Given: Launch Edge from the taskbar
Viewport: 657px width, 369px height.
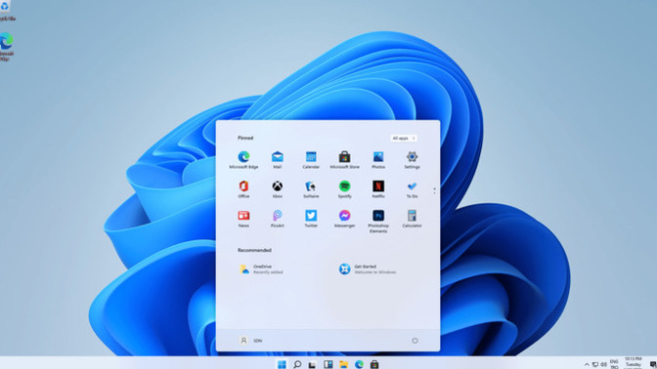Looking at the screenshot, I should click(359, 364).
